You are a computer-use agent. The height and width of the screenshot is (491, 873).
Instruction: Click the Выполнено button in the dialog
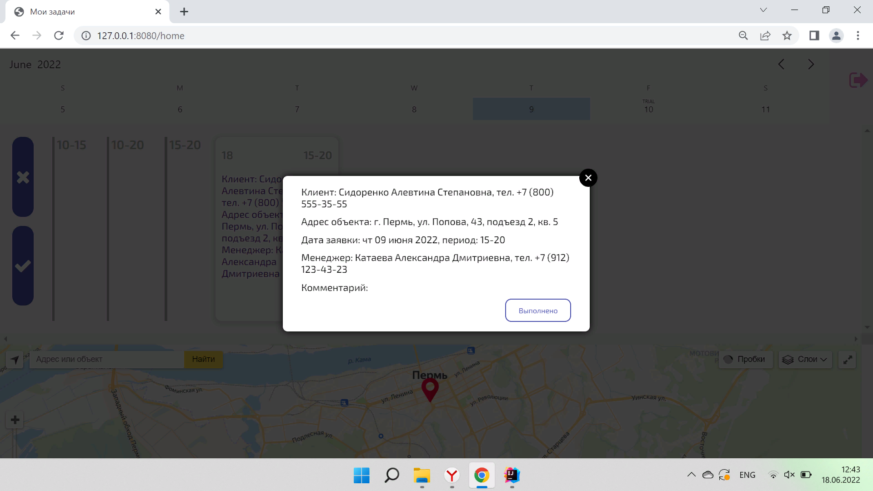538,310
